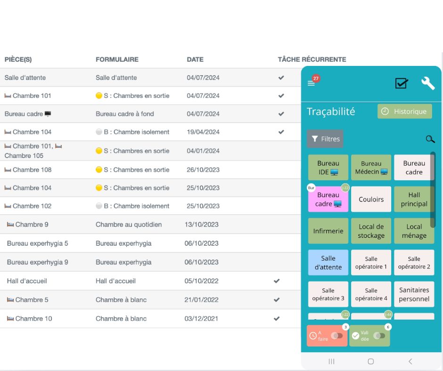This screenshot has height=371, width=443.
Task: Select the Salle d'attente room tile
Action: pyautogui.click(x=328, y=262)
